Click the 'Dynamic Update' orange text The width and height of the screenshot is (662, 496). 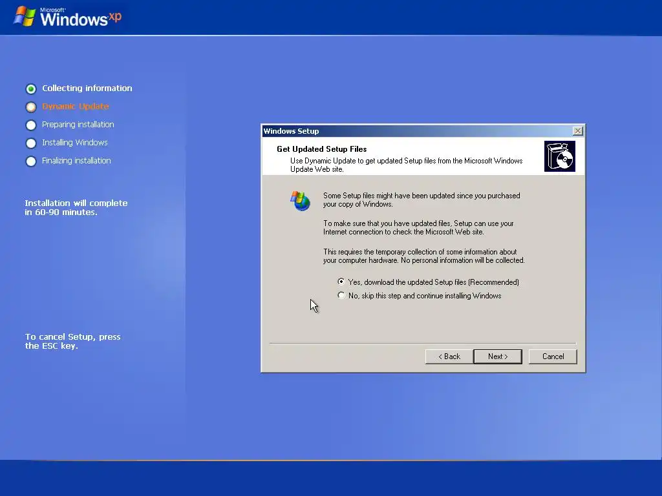76,107
